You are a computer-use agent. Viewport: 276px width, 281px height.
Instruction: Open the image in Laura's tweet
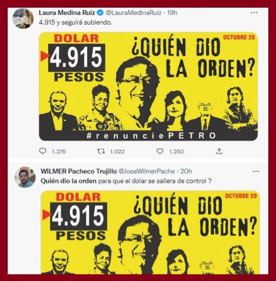(148, 86)
